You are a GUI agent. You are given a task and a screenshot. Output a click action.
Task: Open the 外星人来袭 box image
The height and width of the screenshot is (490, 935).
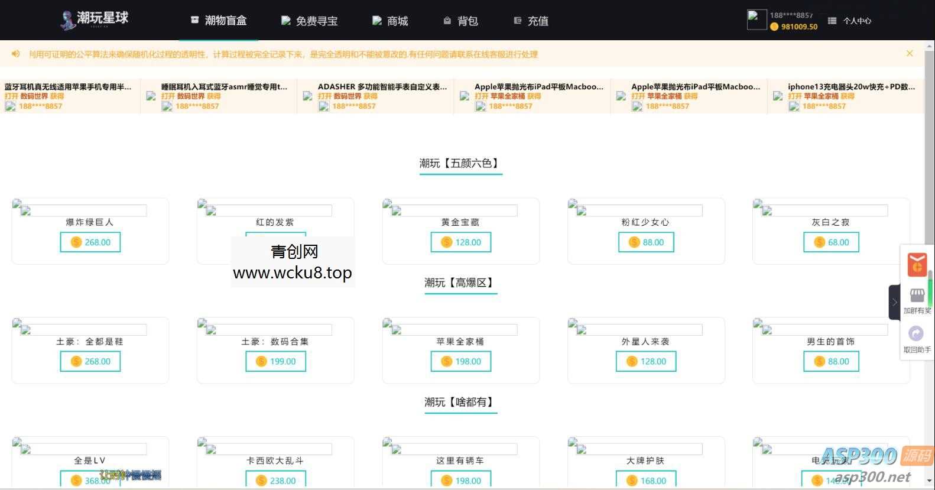pyautogui.click(x=639, y=330)
